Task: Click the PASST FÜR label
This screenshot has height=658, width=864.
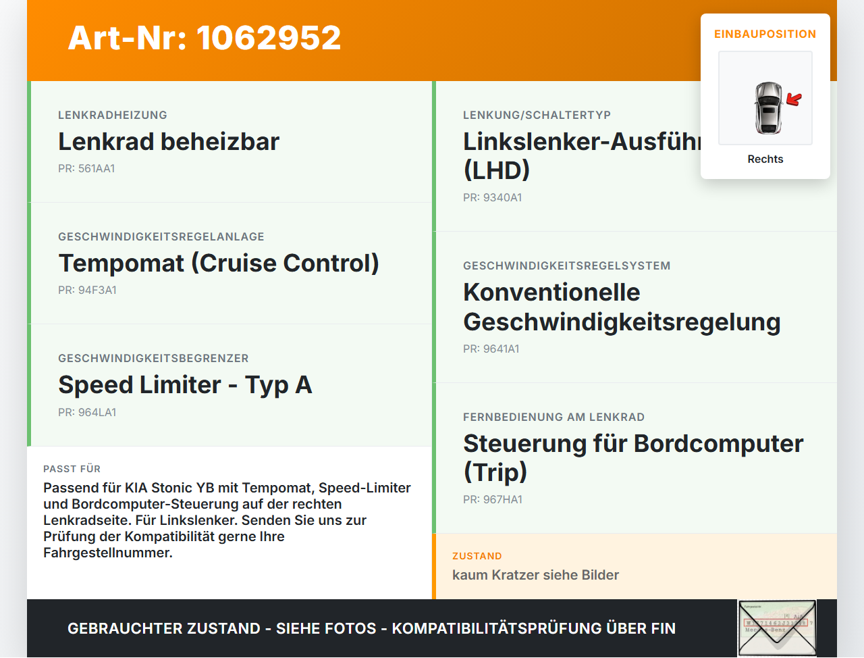Action: (x=72, y=468)
